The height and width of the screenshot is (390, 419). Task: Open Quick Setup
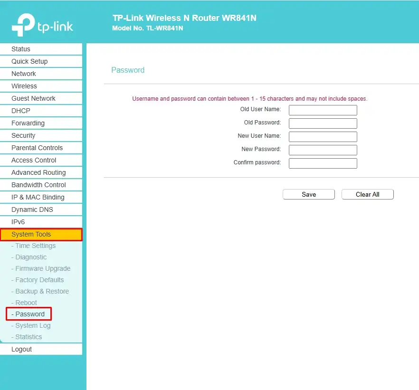(29, 61)
